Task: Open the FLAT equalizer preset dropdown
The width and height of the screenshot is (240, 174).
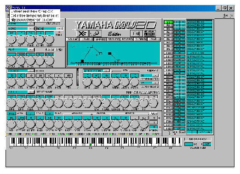Action: point(31,50)
